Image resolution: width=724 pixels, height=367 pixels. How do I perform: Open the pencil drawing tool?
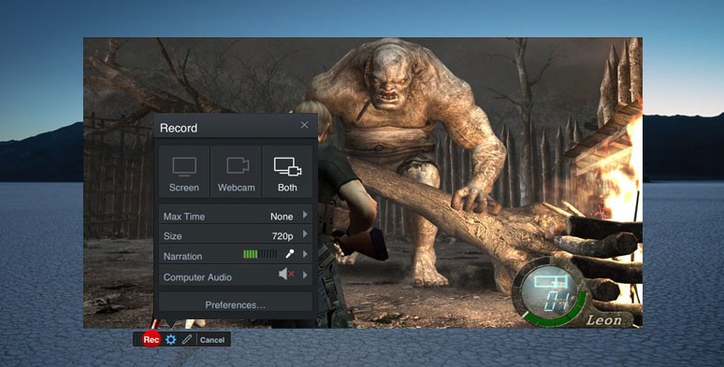(186, 340)
